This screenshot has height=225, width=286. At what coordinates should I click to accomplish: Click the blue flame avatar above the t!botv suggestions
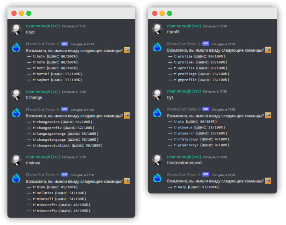[16, 47]
